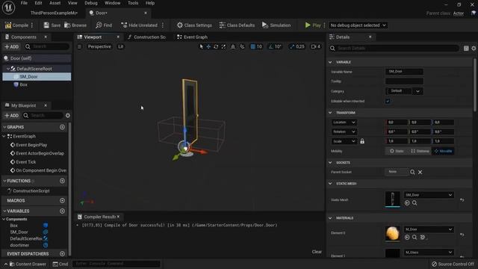Open M_Door material dropdown
Viewport: 478px width, 269px height.
click(429, 229)
